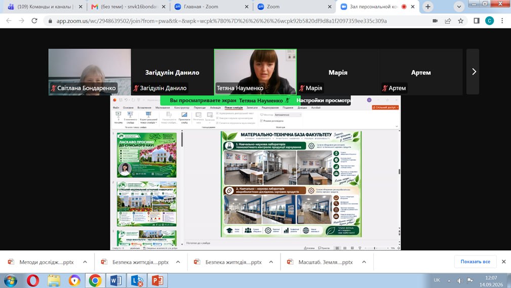Switch to the Gmail (без теми) tab
This screenshot has width=511, height=288.
pyautogui.click(x=129, y=7)
